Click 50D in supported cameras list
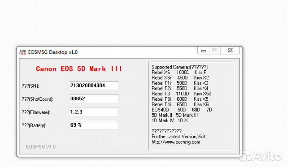Viewport: 287px width, 167px height. click(x=182, y=110)
